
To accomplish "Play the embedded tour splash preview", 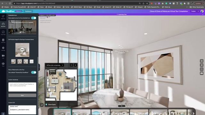I will tap(22, 27).
